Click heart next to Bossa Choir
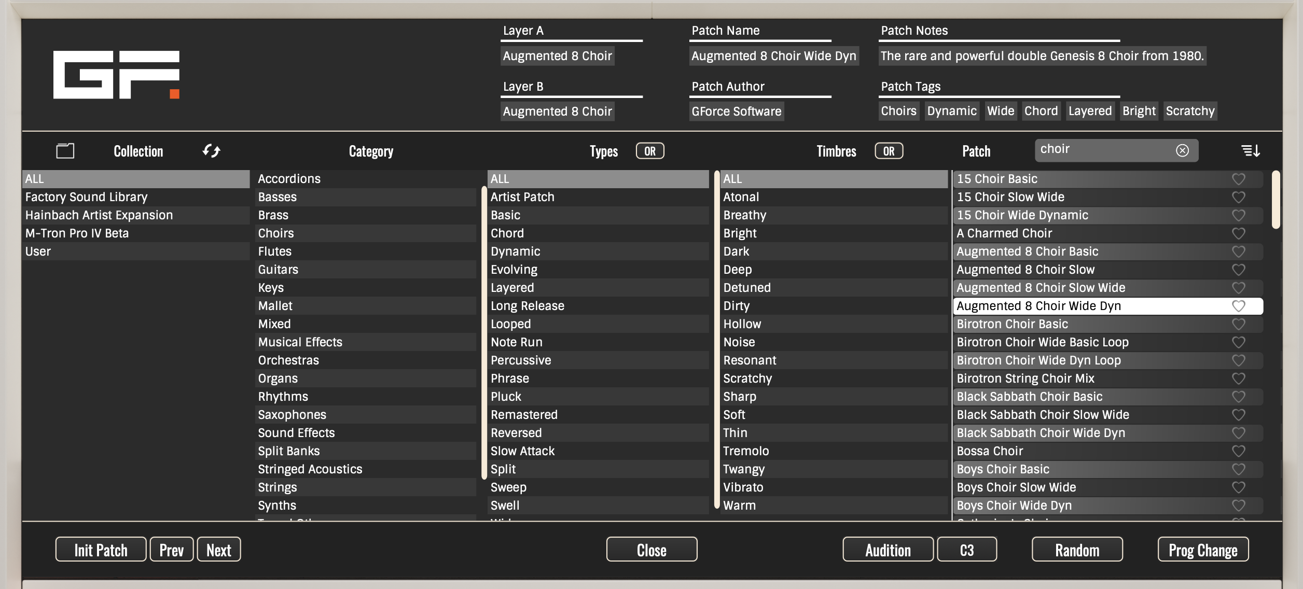Viewport: 1303px width, 589px height. 1238,451
